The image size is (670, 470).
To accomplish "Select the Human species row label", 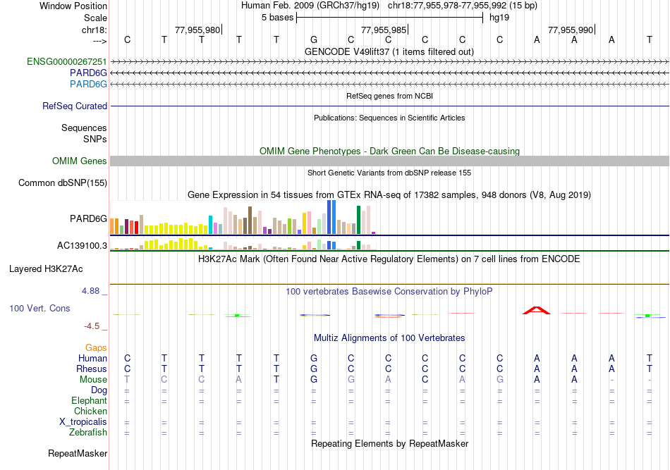I will point(92,358).
